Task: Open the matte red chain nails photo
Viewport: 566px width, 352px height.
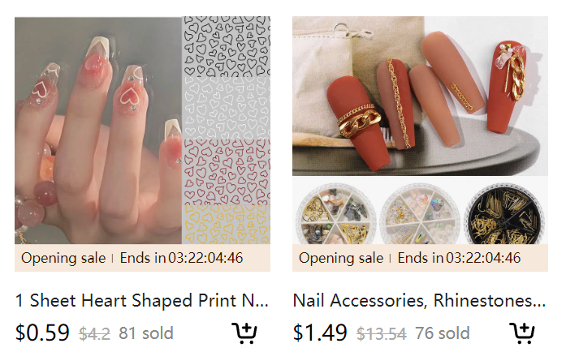Action: [x=420, y=96]
